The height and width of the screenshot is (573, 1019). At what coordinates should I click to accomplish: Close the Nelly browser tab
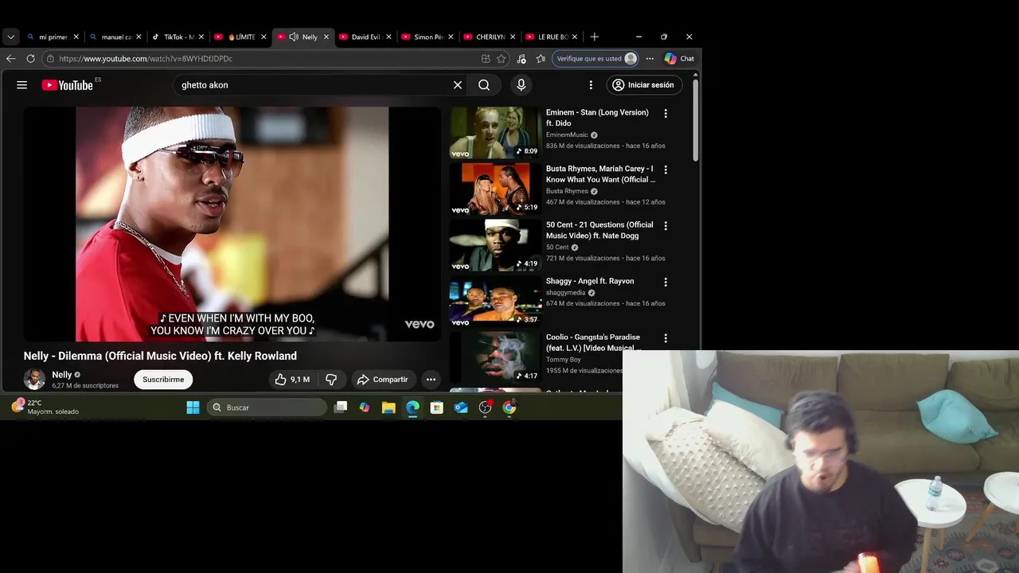pyautogui.click(x=325, y=37)
